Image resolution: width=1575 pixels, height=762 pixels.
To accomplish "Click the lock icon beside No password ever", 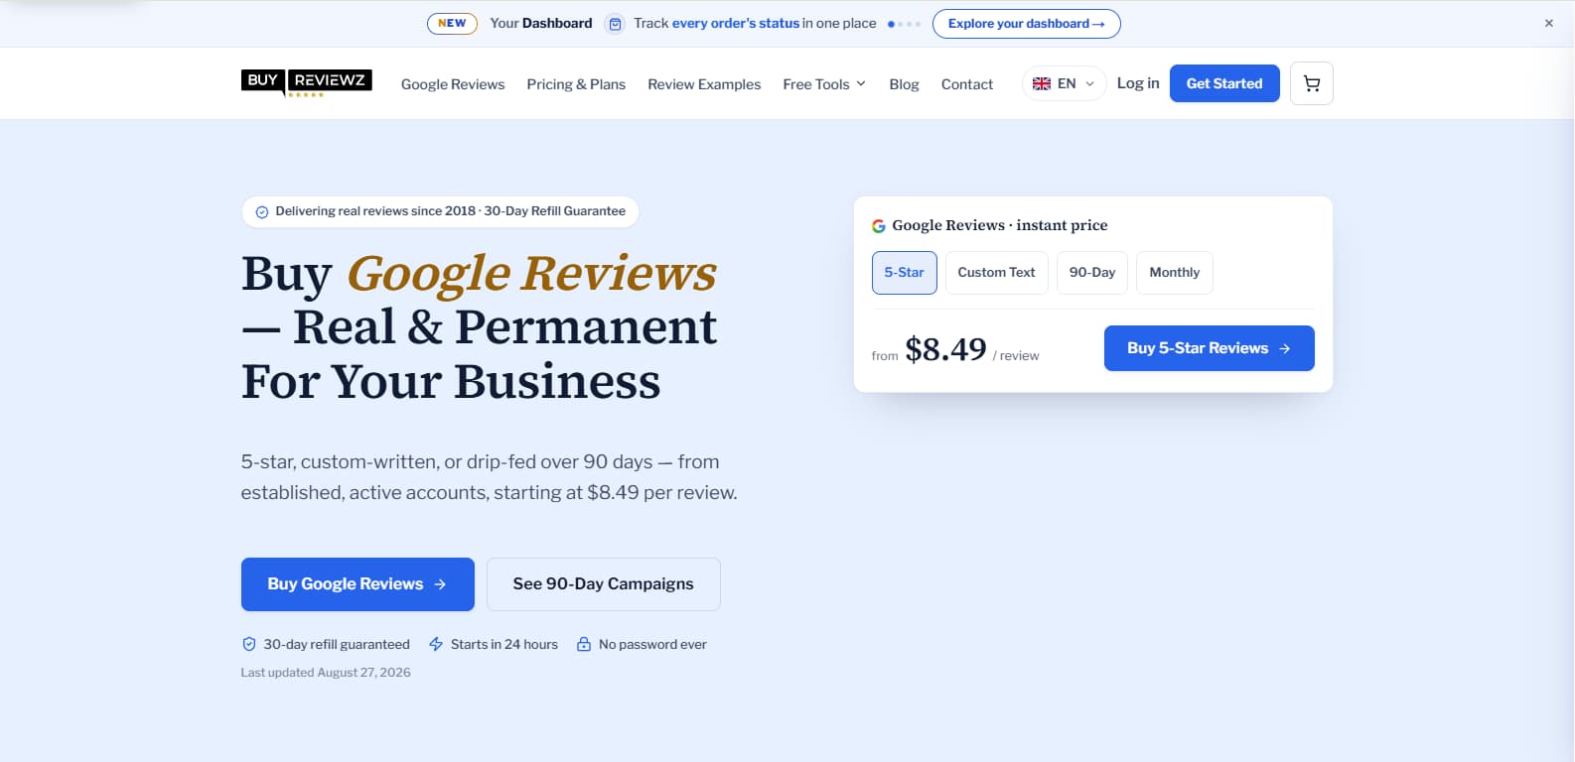I will click(x=584, y=644).
